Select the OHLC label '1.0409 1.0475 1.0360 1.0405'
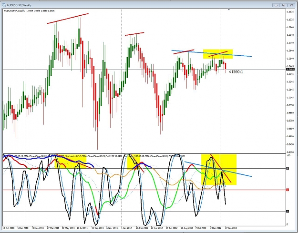This screenshot has height=233, width=298. pyautogui.click(x=41, y=11)
